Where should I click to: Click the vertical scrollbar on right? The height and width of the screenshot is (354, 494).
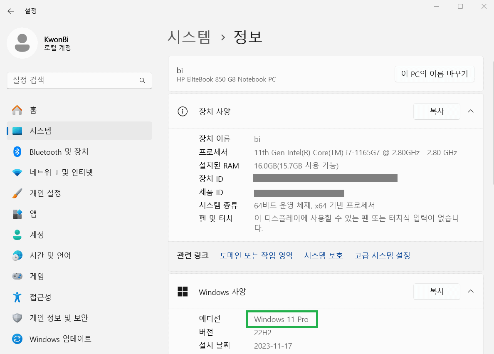point(493,123)
